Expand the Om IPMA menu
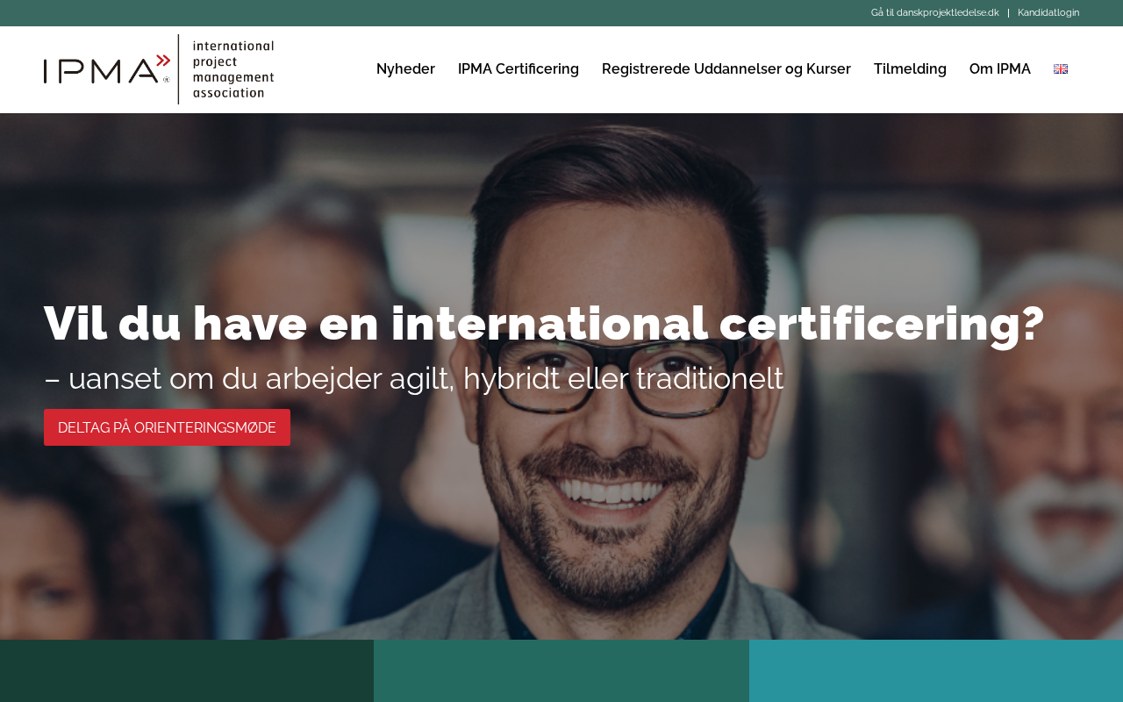 [1000, 69]
